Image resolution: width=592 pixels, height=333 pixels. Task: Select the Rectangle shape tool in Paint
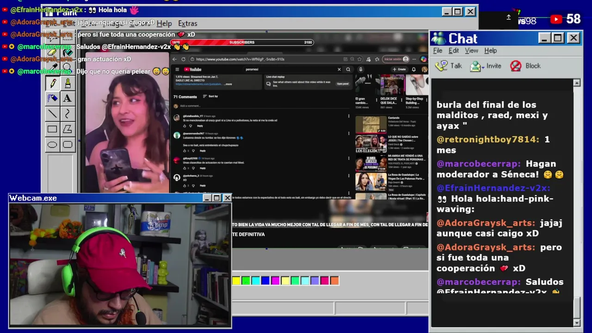click(52, 129)
